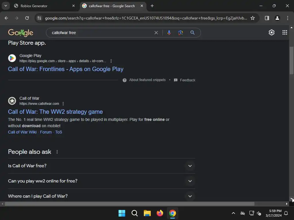The height and width of the screenshot is (220, 294).
Task: Open more options for Google Play result
Action: pyautogui.click(x=111, y=61)
